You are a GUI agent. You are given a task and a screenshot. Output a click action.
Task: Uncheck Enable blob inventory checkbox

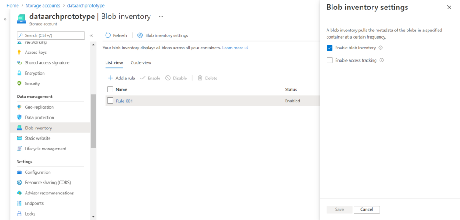(x=329, y=48)
